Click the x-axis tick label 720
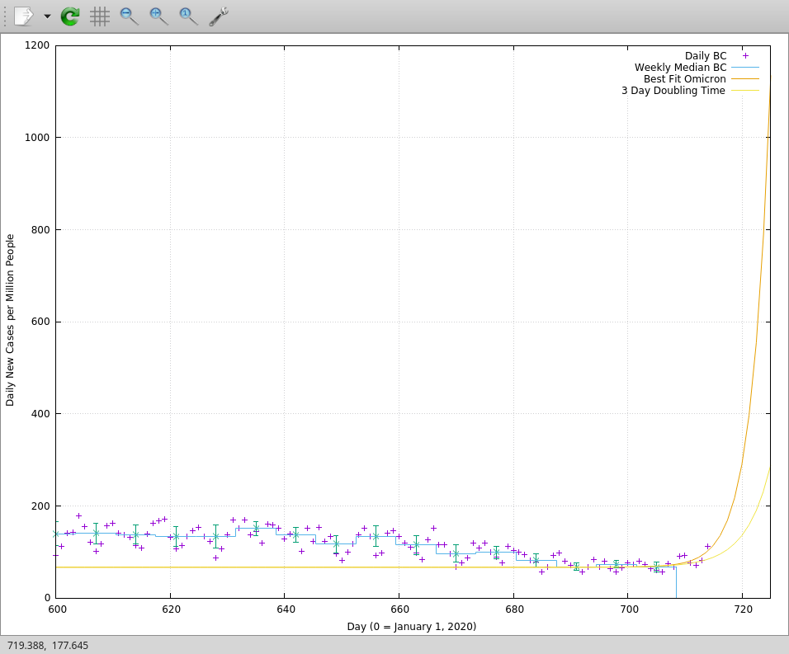Screen dimensions: 789x654 point(744,609)
